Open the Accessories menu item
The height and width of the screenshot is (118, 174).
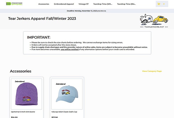pyautogui.click(x=44, y=4)
